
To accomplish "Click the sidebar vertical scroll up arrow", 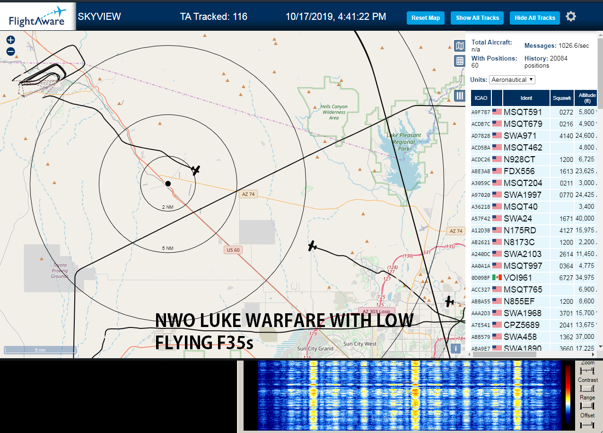I will coord(600,34).
